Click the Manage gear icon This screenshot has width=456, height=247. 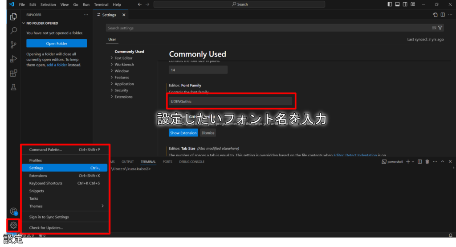point(13,225)
